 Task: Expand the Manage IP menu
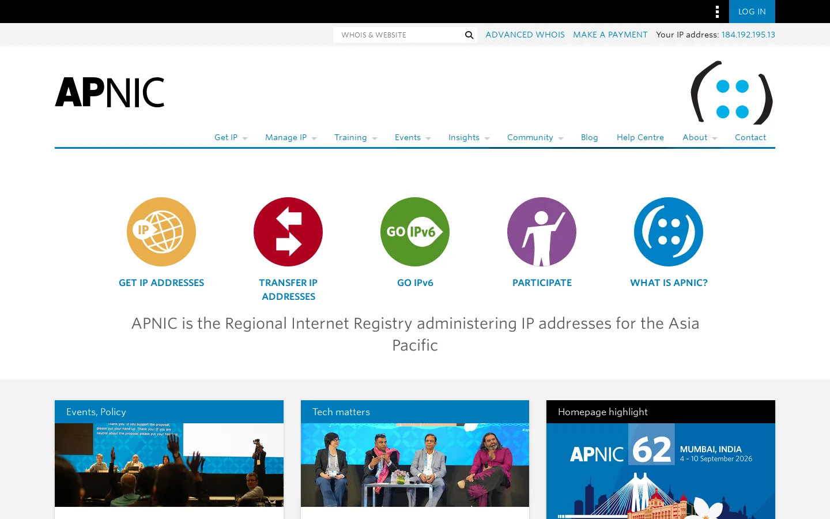point(290,137)
